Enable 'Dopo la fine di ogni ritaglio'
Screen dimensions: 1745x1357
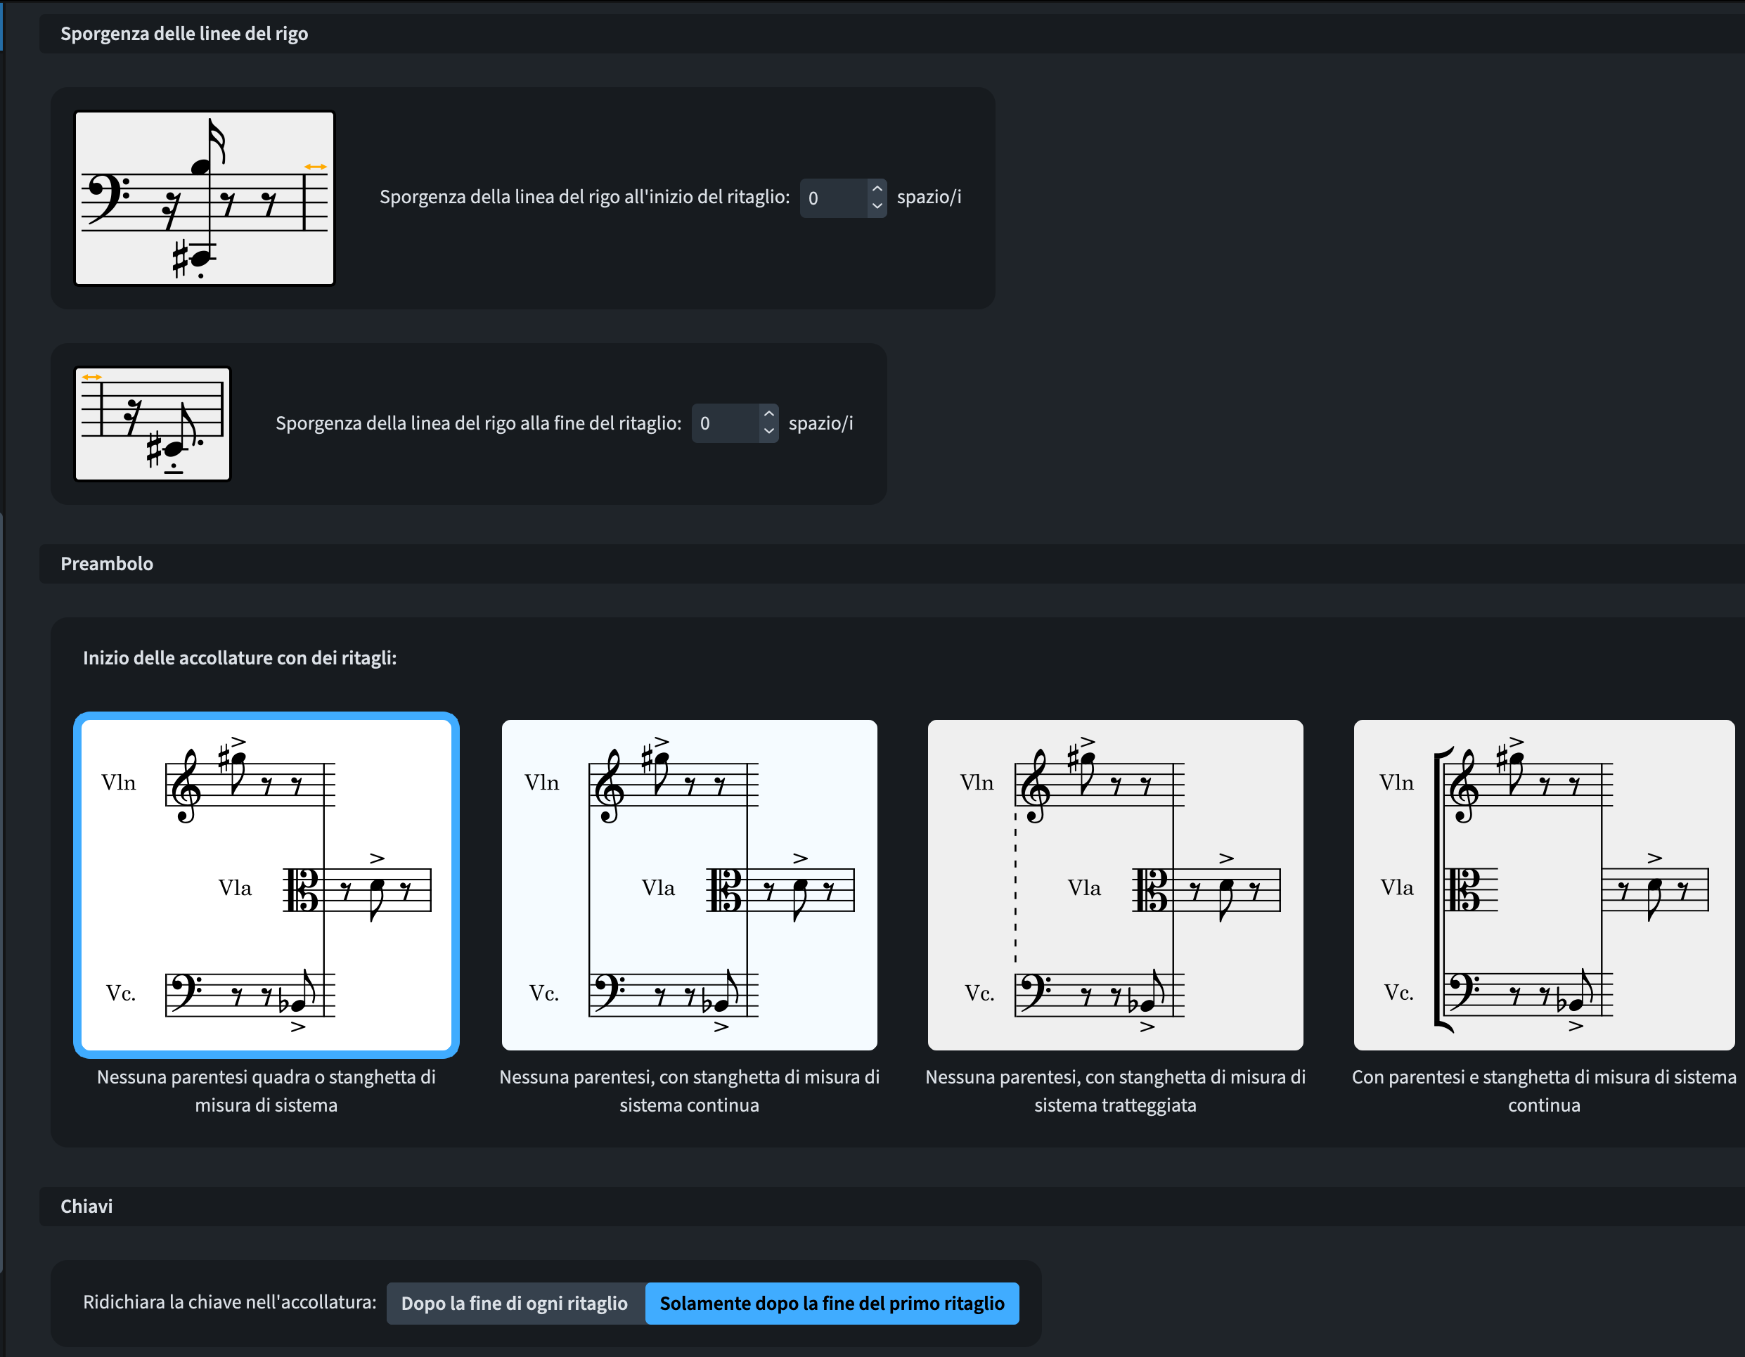pos(515,1303)
